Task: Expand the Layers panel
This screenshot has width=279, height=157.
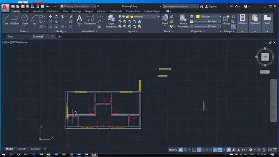Action: 133,31
